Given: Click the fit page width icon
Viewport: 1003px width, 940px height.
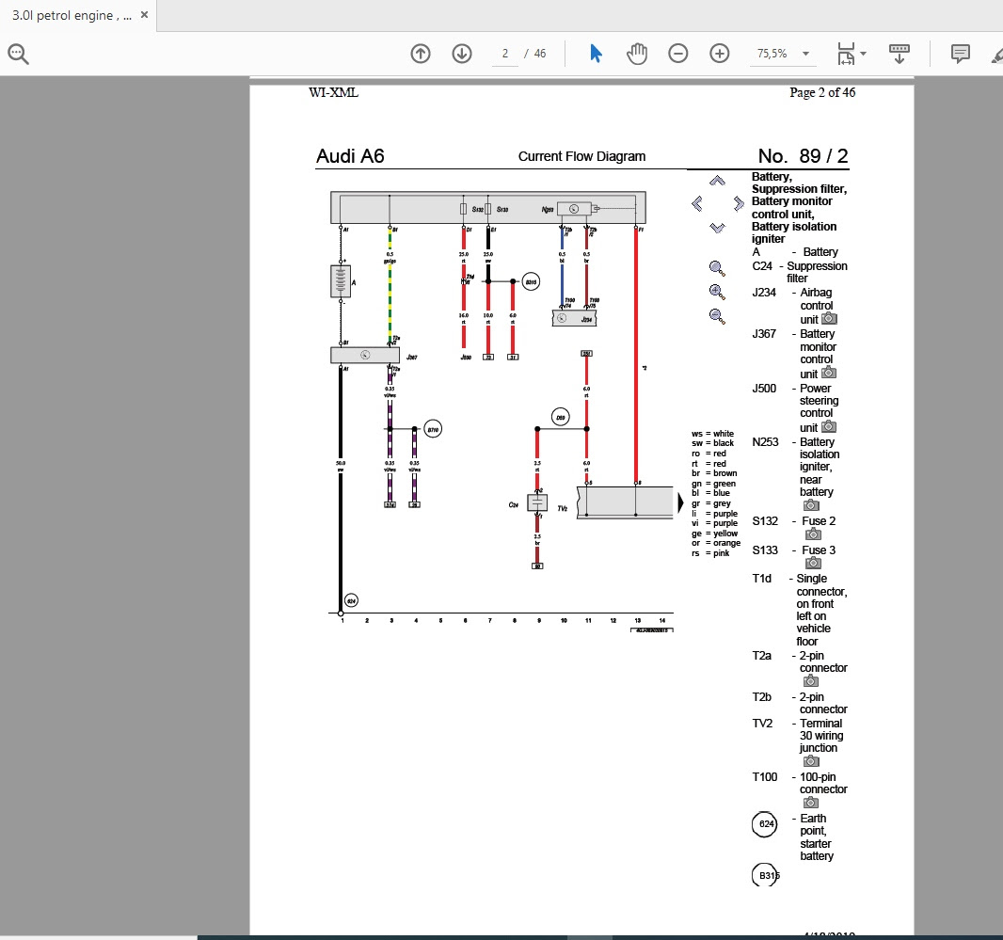Looking at the screenshot, I should pos(846,54).
